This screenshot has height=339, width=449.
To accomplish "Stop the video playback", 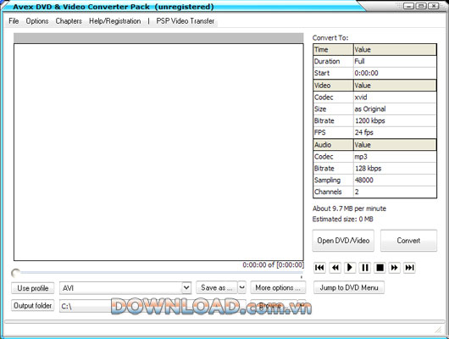I will (380, 268).
